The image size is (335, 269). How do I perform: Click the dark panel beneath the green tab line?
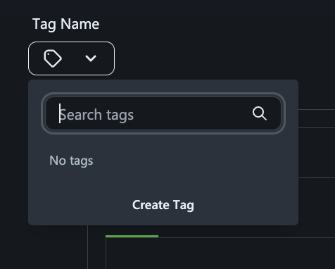pos(220,254)
